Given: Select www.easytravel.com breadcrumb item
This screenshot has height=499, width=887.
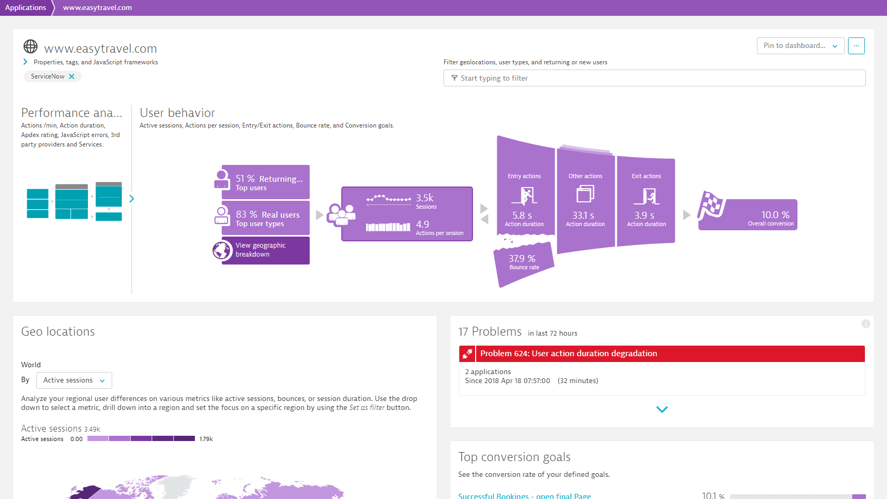Looking at the screenshot, I should tap(97, 7).
